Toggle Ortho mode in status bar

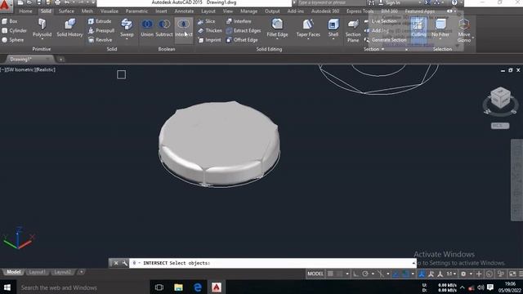point(355,274)
